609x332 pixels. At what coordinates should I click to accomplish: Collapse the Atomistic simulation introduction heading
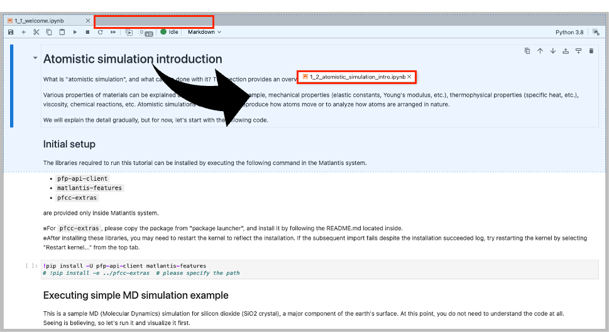click(x=35, y=58)
